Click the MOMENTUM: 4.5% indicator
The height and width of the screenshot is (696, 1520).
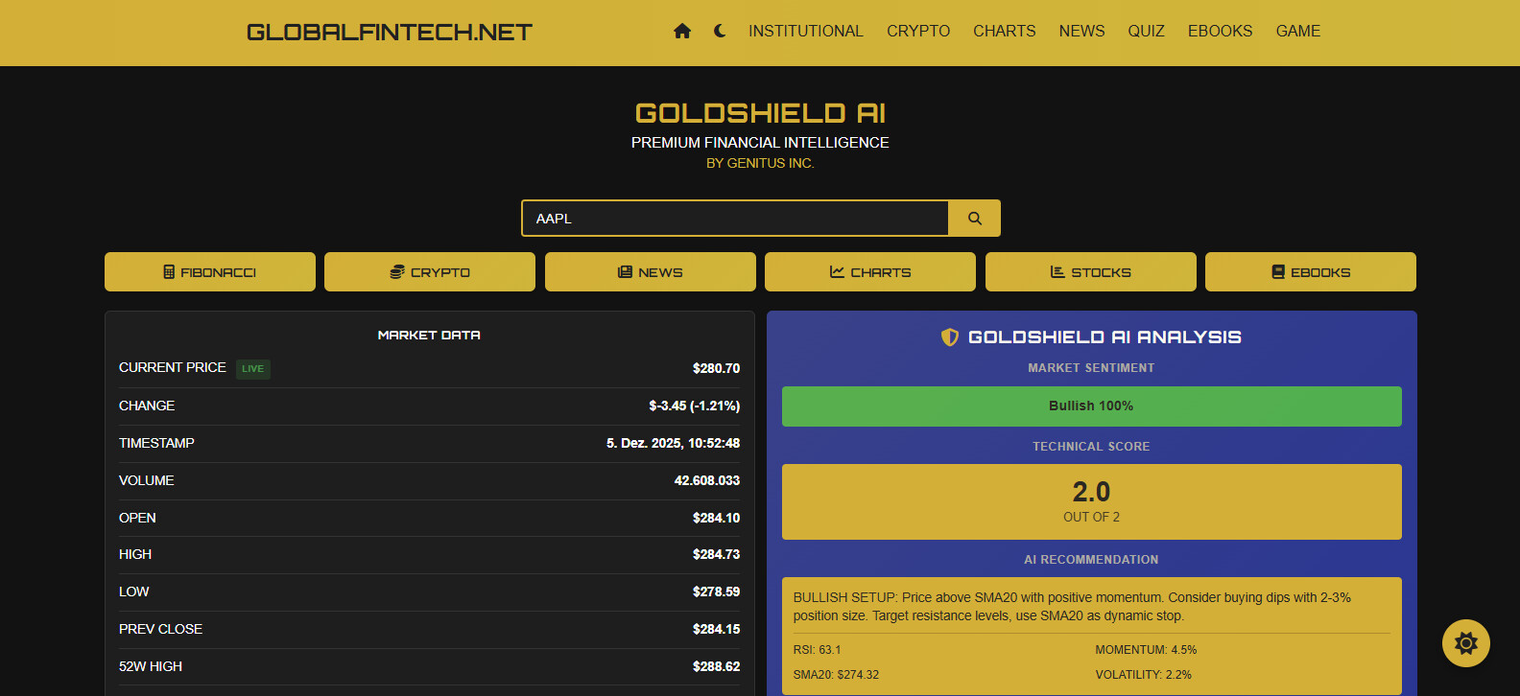coord(1146,650)
